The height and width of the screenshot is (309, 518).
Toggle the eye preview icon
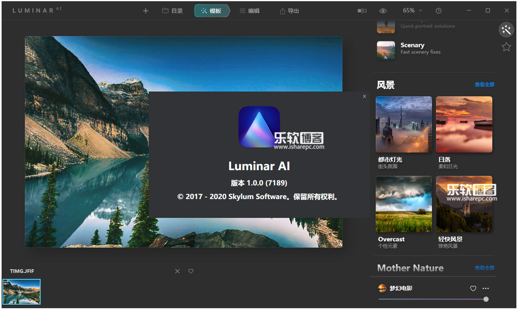pyautogui.click(x=383, y=11)
